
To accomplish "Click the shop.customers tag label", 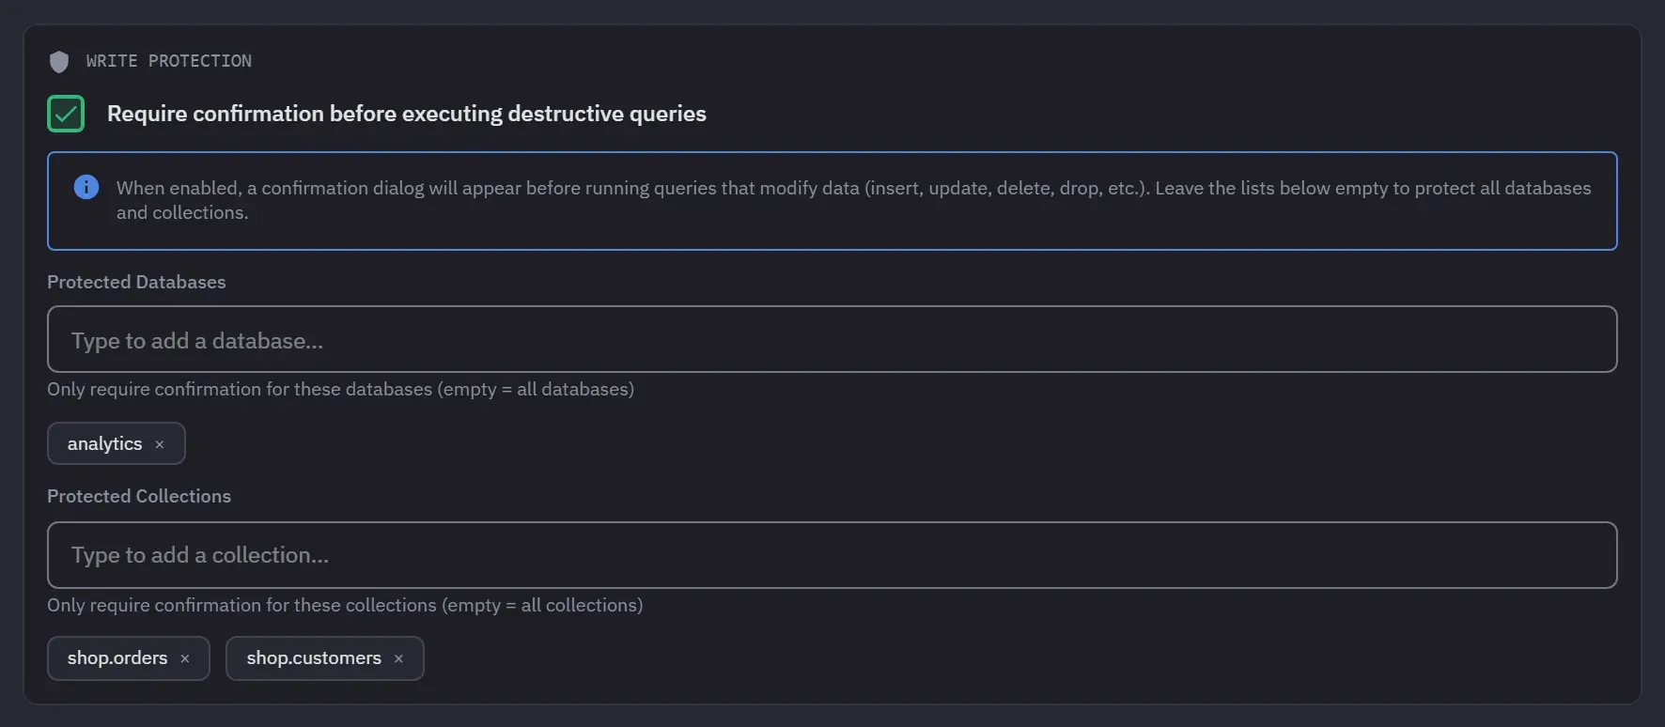I will (314, 657).
